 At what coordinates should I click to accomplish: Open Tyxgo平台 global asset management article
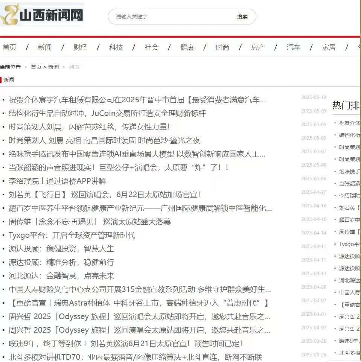tap(72, 236)
